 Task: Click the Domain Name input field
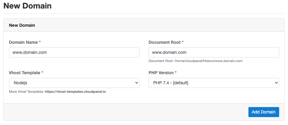74,52
